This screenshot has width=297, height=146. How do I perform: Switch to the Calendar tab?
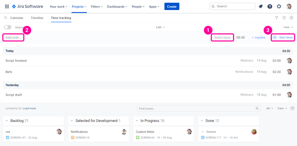tap(17, 18)
